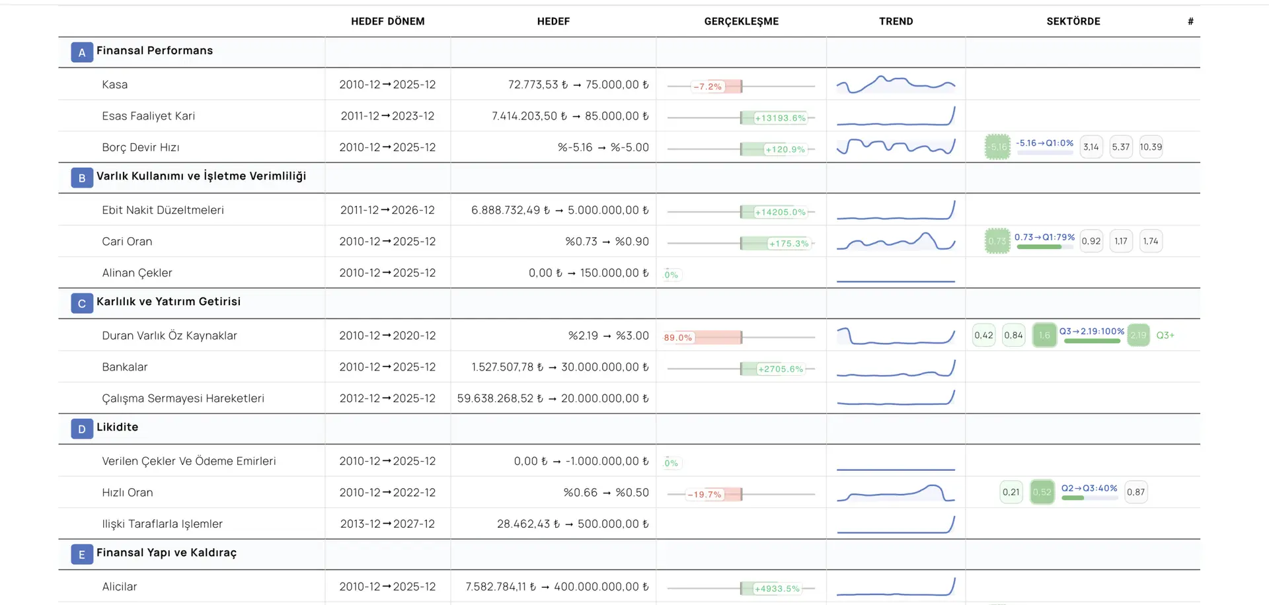The width and height of the screenshot is (1269, 605).
Task: Sort by the HEDEF DÖNEM column header
Action: [x=387, y=21]
